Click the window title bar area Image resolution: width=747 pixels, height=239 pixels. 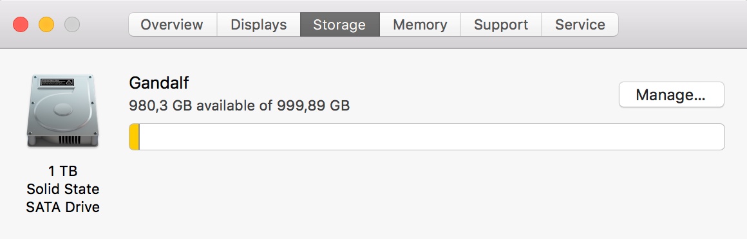tap(681, 24)
